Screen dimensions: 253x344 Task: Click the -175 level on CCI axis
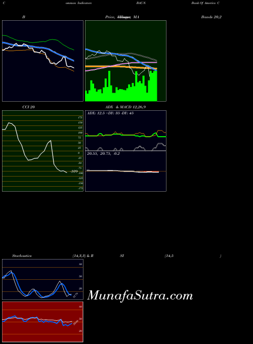click(x=80, y=188)
